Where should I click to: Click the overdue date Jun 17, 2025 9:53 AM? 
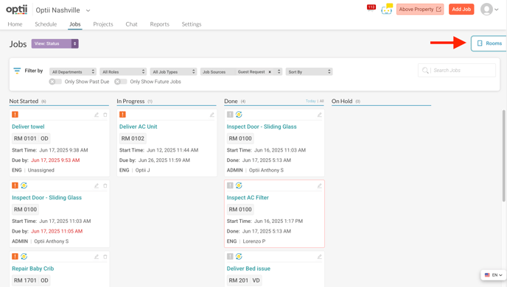click(x=55, y=160)
